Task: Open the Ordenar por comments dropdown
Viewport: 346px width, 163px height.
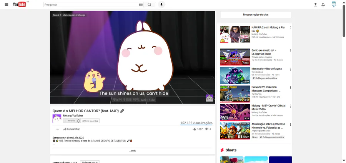Action: [90, 162]
